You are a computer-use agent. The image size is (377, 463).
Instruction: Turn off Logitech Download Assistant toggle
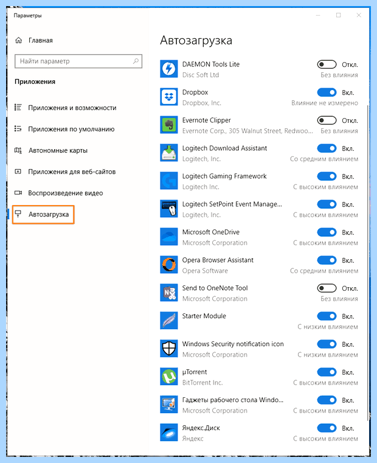(x=327, y=148)
